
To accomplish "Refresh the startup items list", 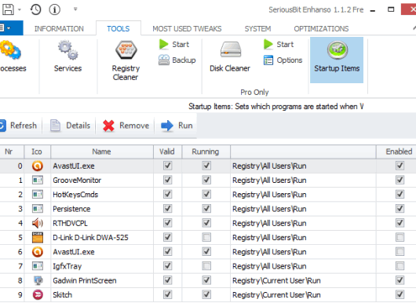I will pyautogui.click(x=18, y=126).
